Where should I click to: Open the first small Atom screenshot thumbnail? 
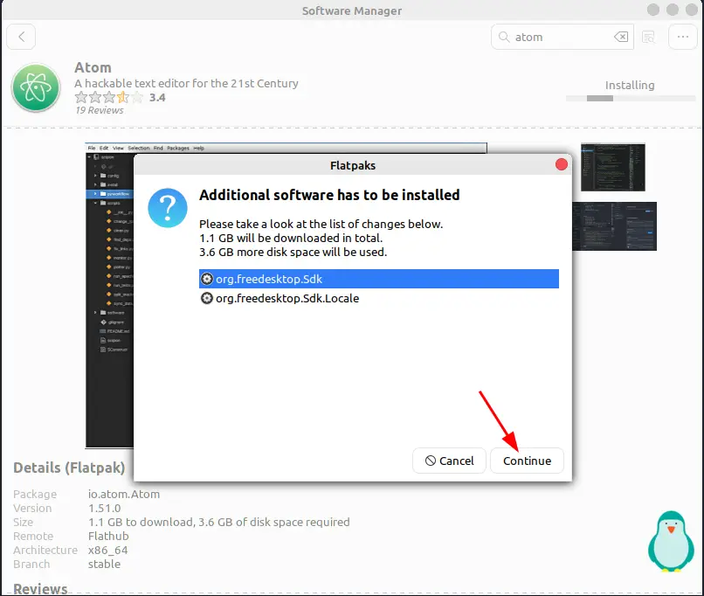(613, 167)
